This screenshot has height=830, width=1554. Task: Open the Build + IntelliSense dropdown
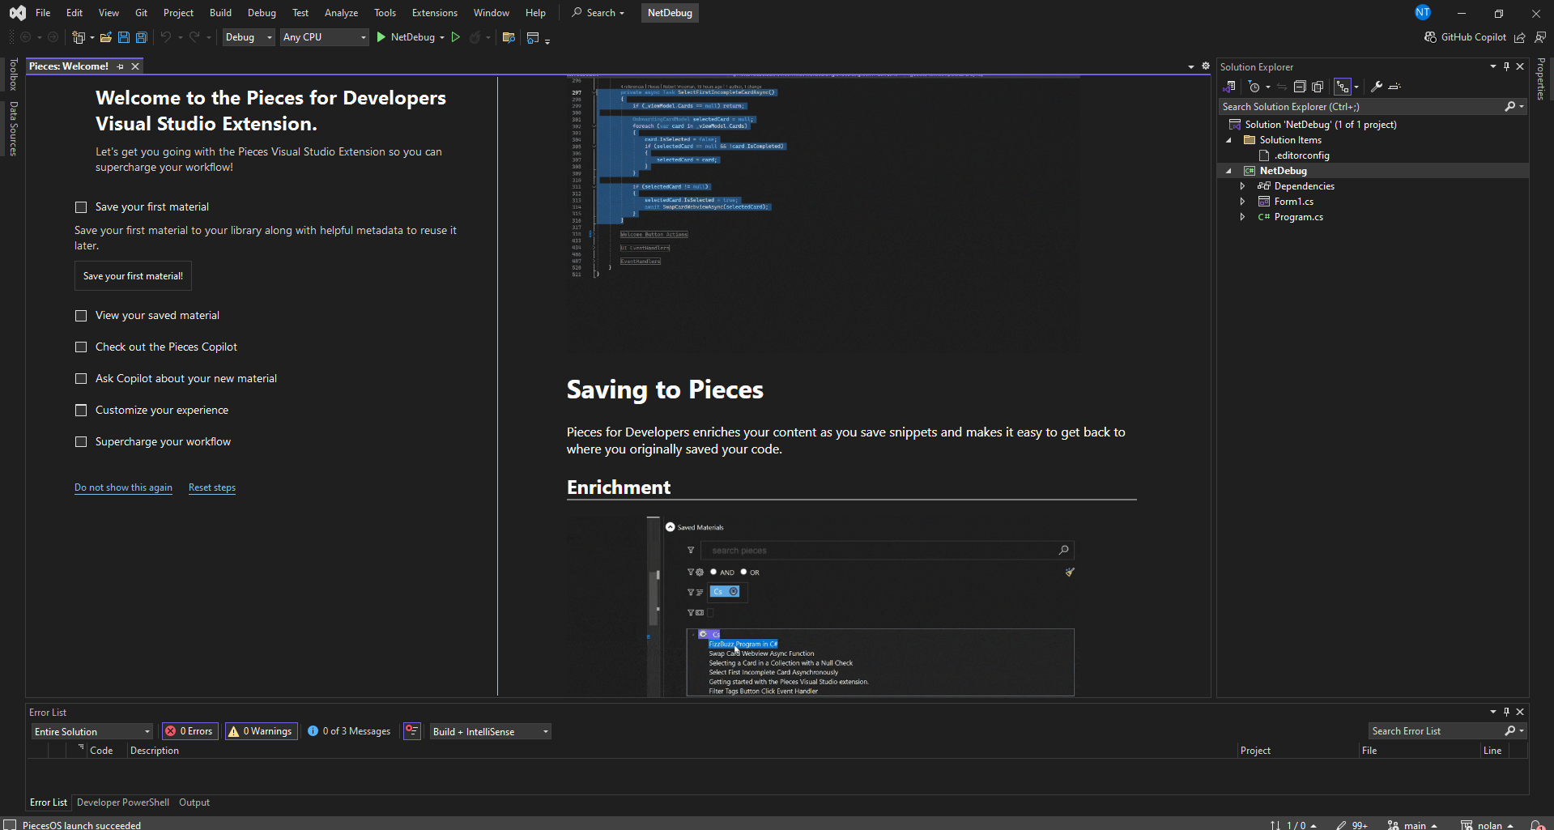pyautogui.click(x=491, y=731)
